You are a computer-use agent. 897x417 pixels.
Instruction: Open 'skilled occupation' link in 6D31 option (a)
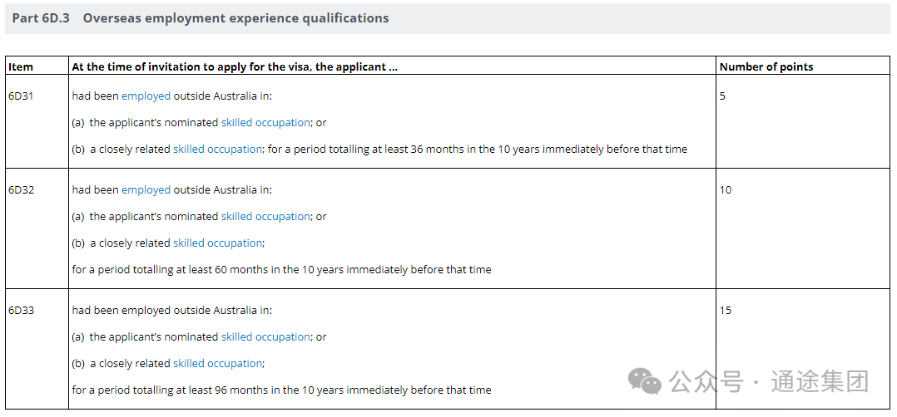(x=265, y=123)
